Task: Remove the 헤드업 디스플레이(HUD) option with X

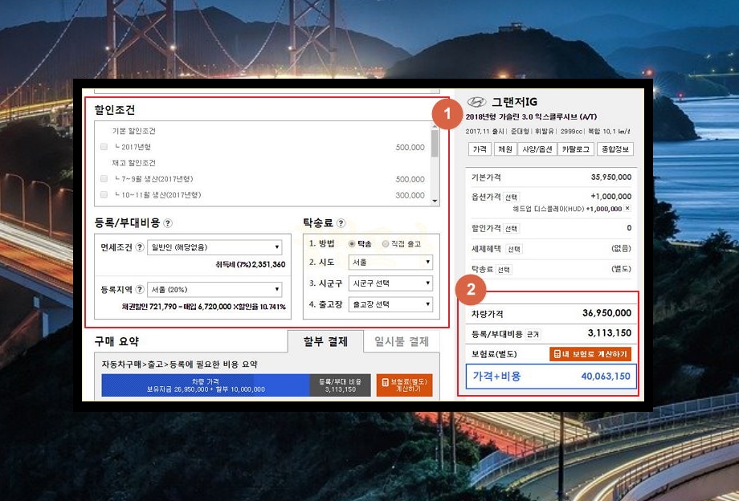Action: (627, 208)
